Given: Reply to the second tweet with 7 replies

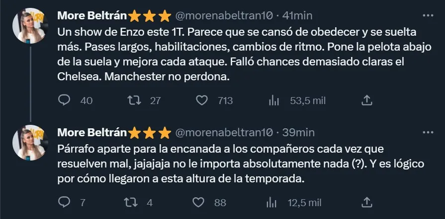Looking at the screenshot, I should (65, 202).
